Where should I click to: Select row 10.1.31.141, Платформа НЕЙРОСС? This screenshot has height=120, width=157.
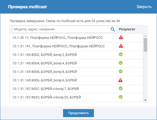click(76, 46)
